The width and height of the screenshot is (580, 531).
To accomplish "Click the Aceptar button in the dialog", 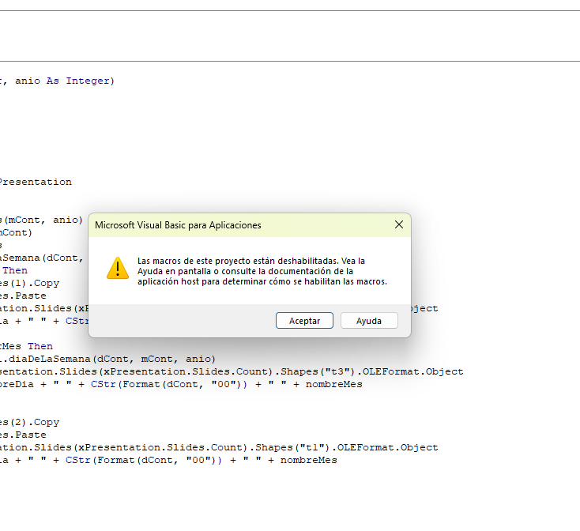I will click(304, 321).
